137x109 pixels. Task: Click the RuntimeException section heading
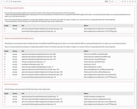(11, 84)
